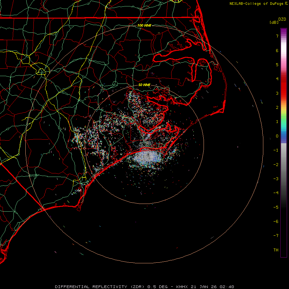Select the 50 NMI range ring label
The height and width of the screenshot is (289, 289).
[144, 85]
